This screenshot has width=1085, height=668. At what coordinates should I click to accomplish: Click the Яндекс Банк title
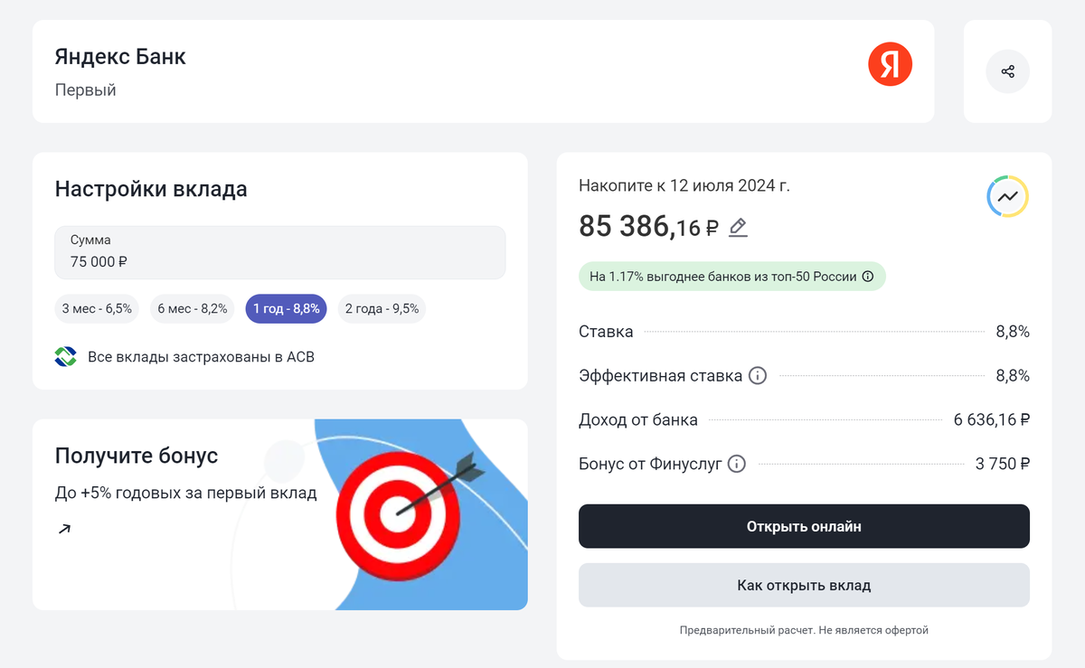pyautogui.click(x=120, y=56)
